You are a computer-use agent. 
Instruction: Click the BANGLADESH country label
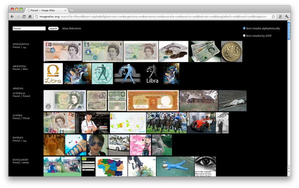click(21, 159)
